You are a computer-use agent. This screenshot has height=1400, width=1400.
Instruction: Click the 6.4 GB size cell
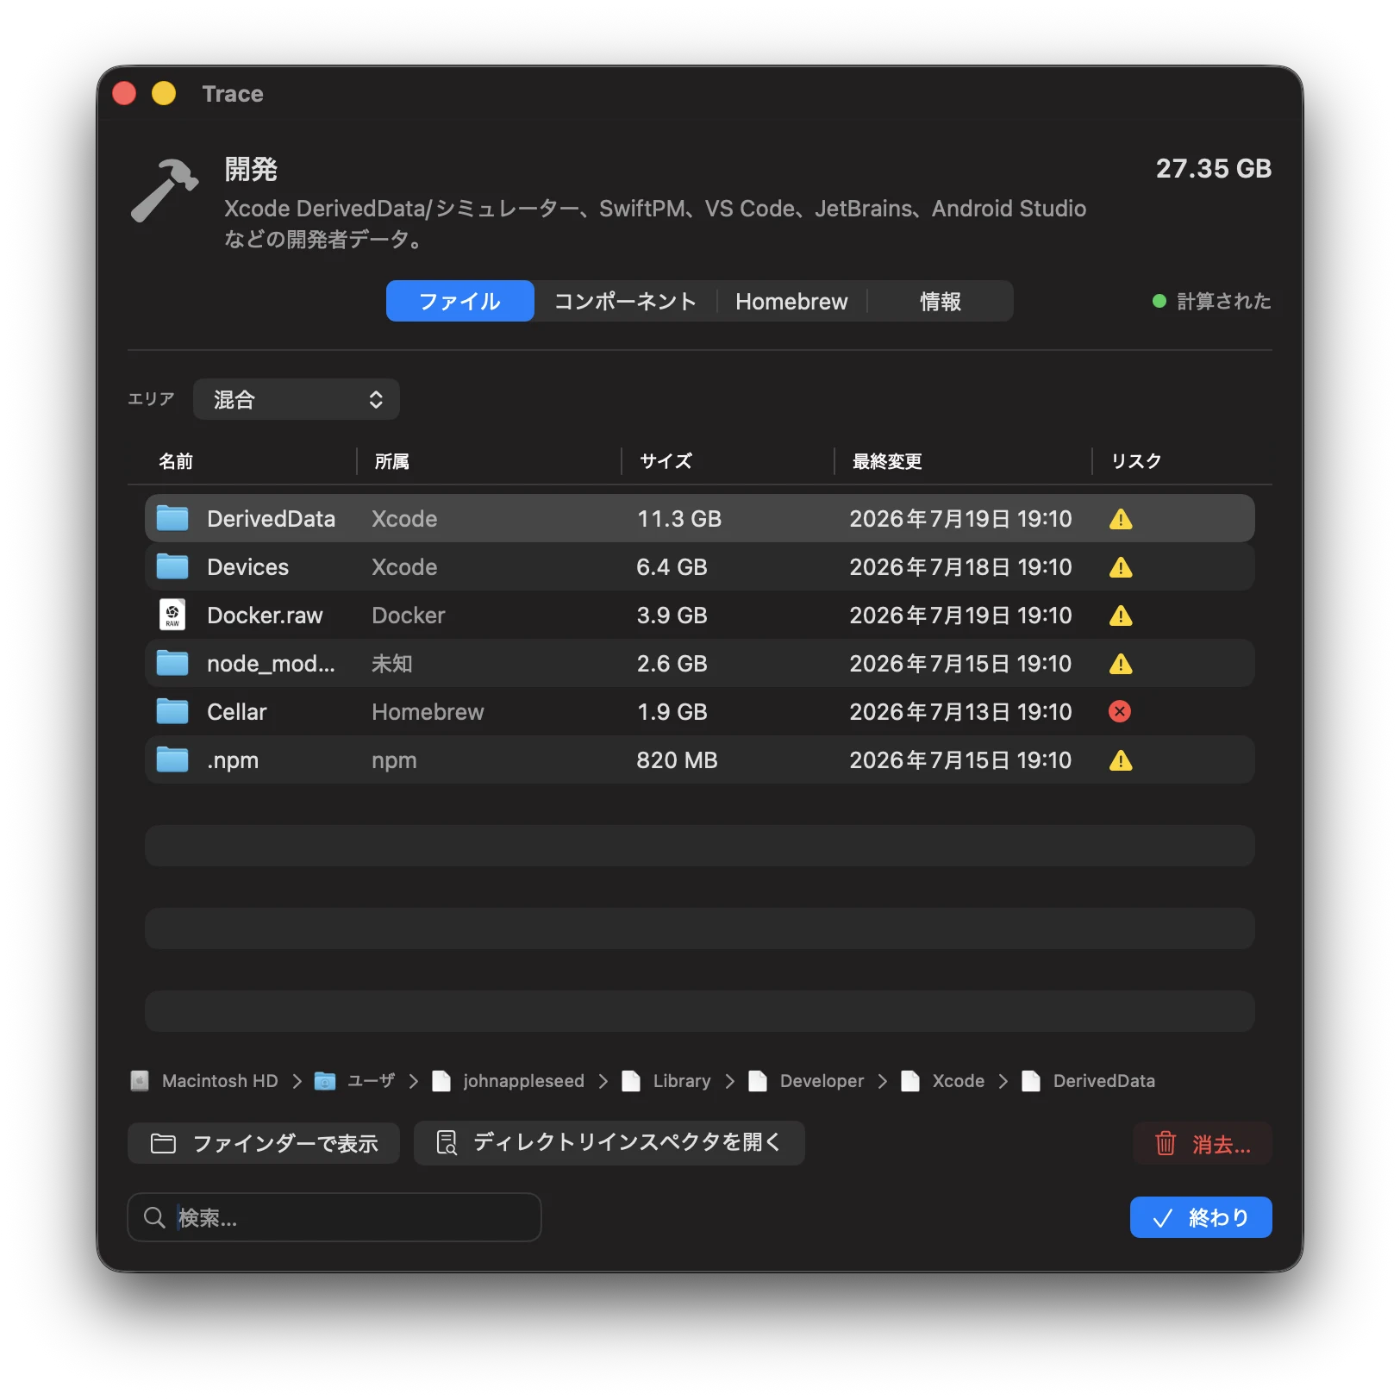[x=672, y=567]
